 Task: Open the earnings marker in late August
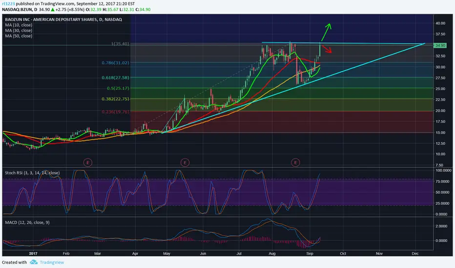tap(295, 162)
